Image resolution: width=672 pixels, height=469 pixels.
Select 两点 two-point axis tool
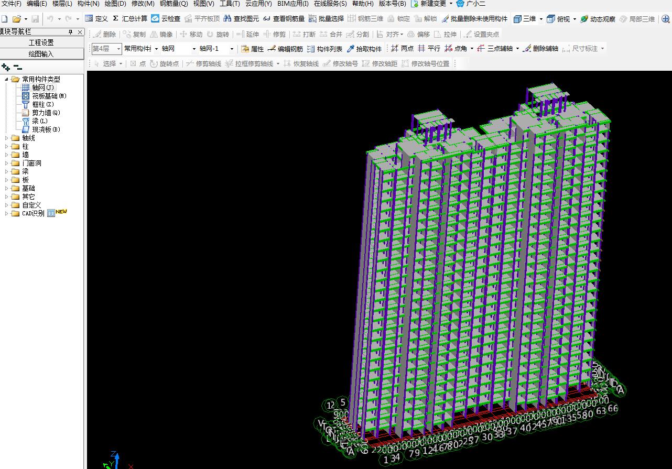[402, 49]
